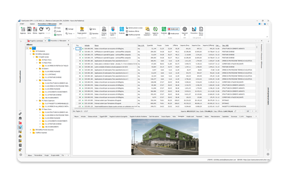Open the Stampa rapida dropdown
Screen dimensions: 288x181
[x=104, y=31]
